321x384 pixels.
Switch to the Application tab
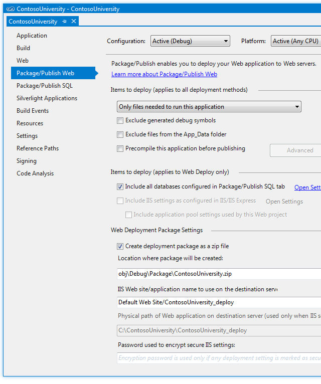click(32, 36)
